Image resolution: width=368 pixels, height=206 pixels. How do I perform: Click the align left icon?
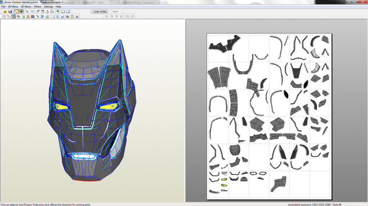(107, 17)
